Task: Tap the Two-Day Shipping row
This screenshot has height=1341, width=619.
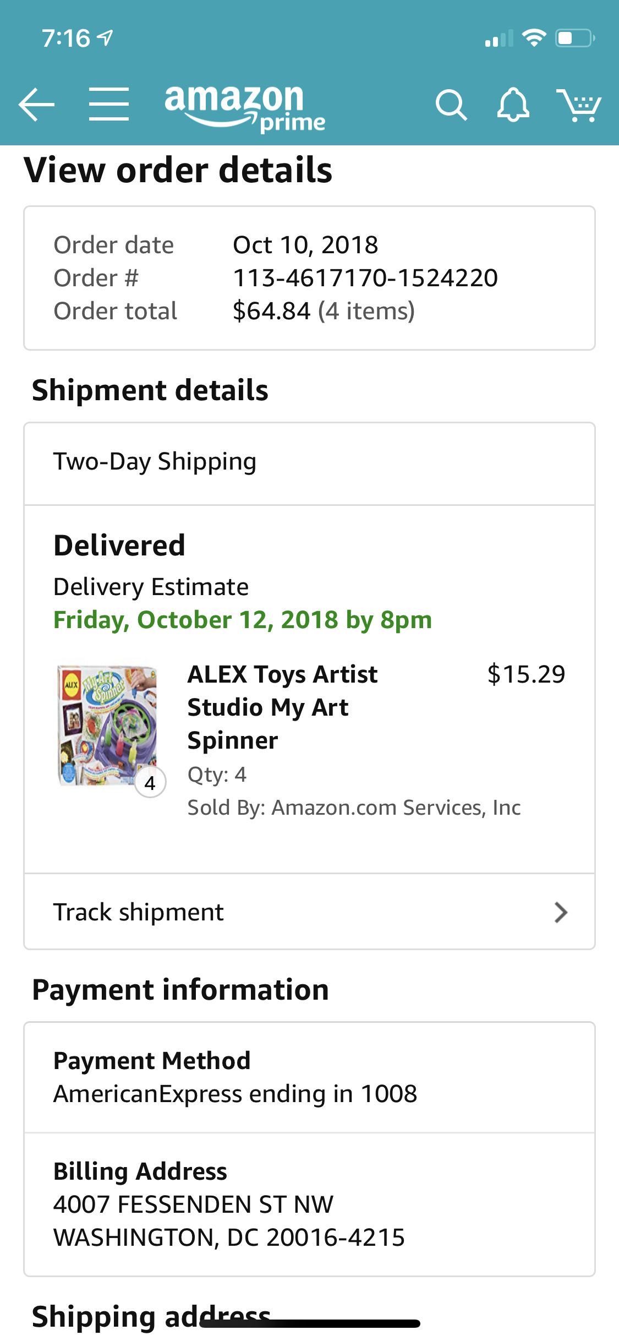Action: click(x=309, y=462)
